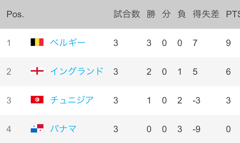The width and height of the screenshot is (240, 143).
Task: Select the 得失差 column header
Action: [206, 14]
